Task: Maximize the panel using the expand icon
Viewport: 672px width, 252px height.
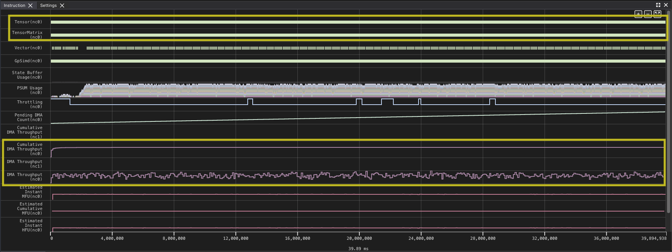Action: click(658, 5)
